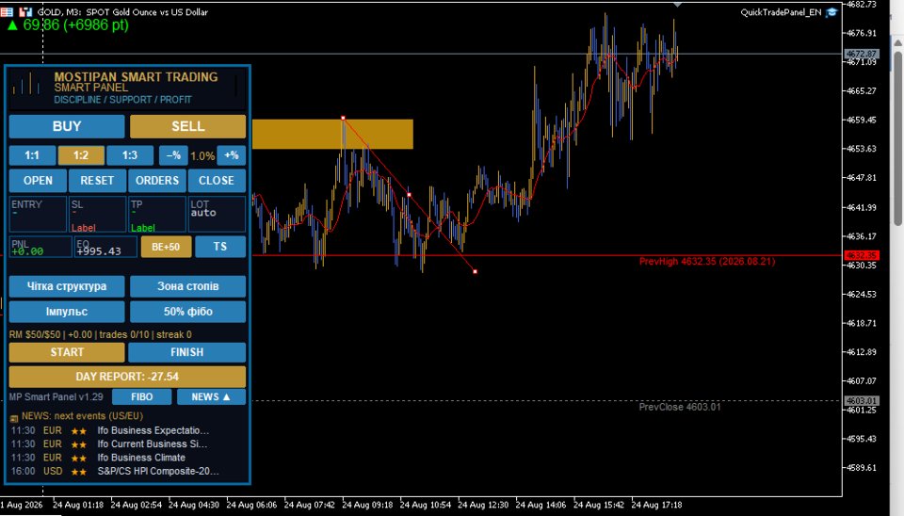904x516 pixels.
Task: Click the SELL button
Action: (188, 126)
